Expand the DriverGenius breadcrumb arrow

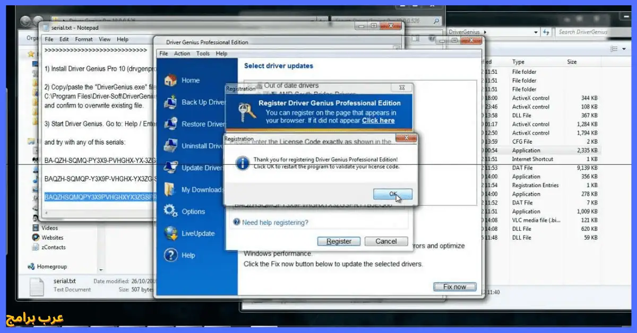(484, 32)
